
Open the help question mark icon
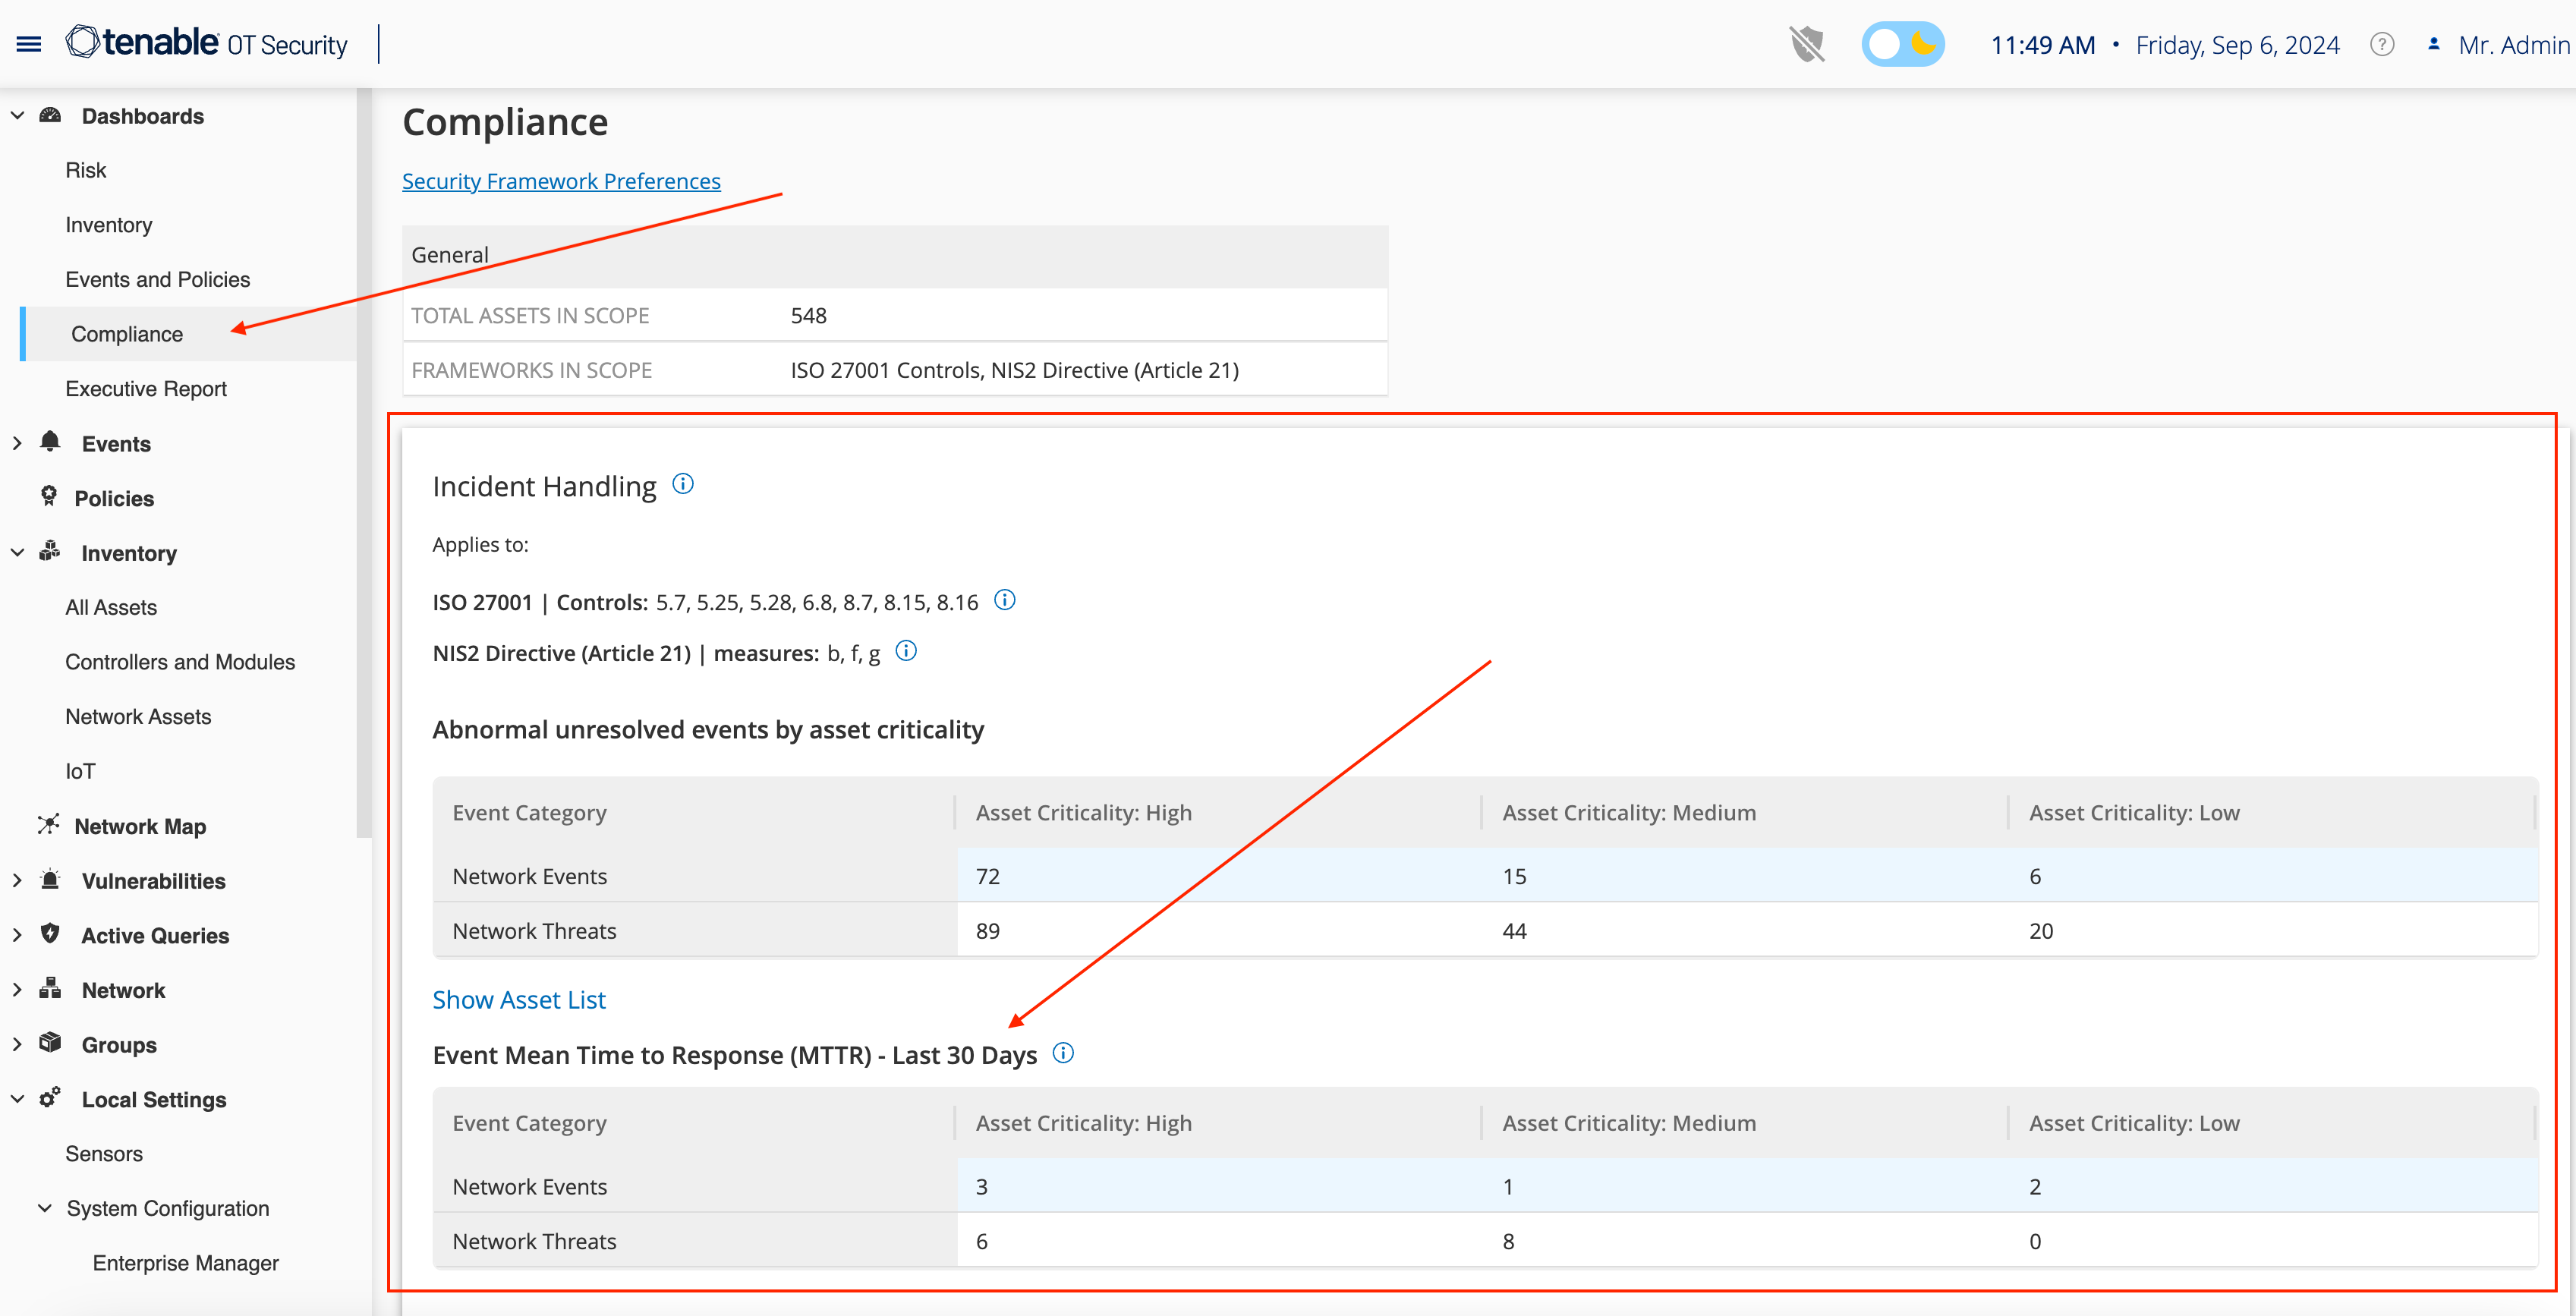point(2382,45)
